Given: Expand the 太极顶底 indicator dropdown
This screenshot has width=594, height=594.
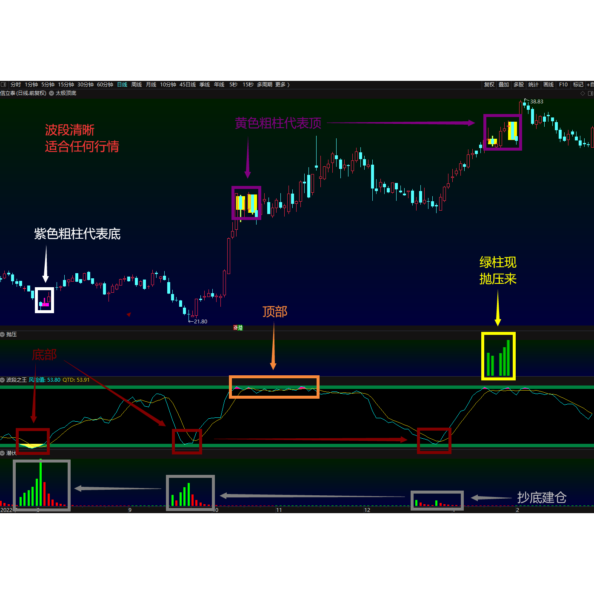Looking at the screenshot, I should [51, 93].
